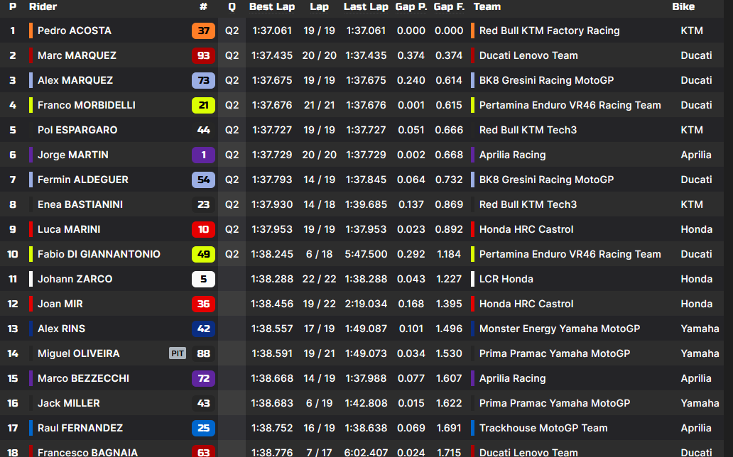Image resolution: width=733 pixels, height=457 pixels.
Task: Click Di Giannantonio's number 49 badge
Action: pos(203,254)
